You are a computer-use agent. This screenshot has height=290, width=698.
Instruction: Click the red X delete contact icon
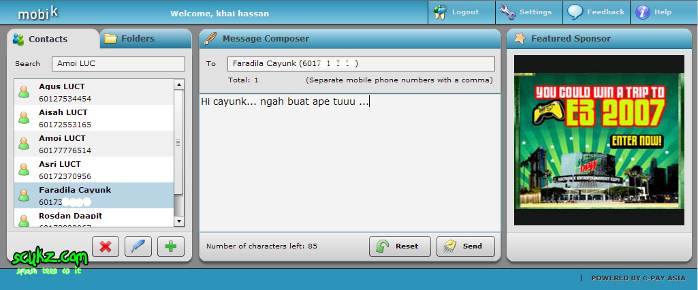pyautogui.click(x=105, y=246)
